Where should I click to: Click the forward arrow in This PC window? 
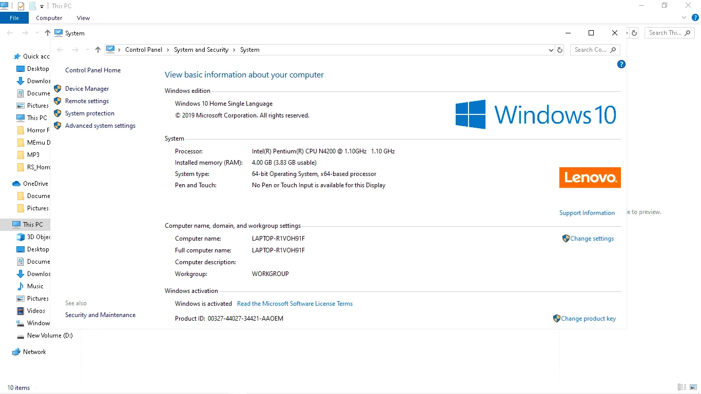click(x=25, y=33)
